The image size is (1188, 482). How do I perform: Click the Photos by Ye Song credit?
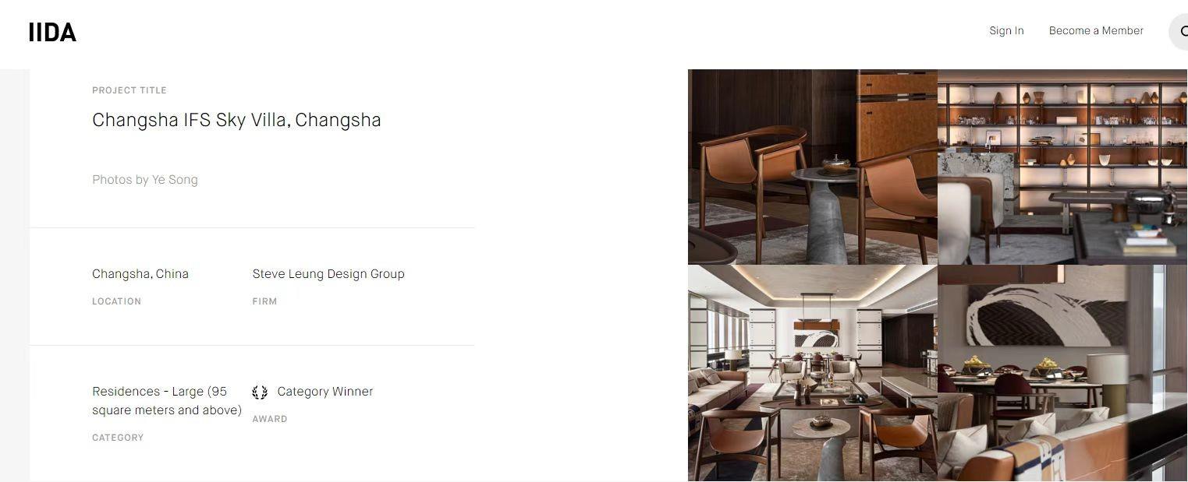point(145,180)
